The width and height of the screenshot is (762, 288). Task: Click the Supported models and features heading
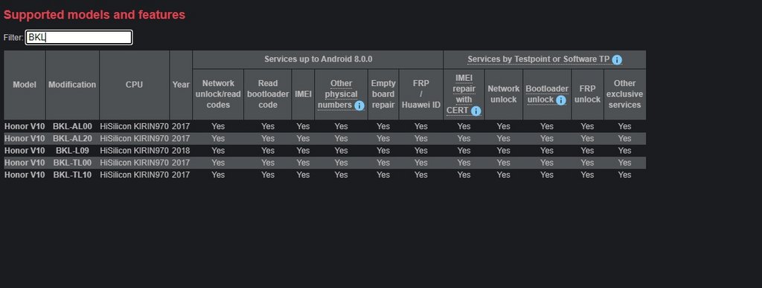(x=95, y=15)
